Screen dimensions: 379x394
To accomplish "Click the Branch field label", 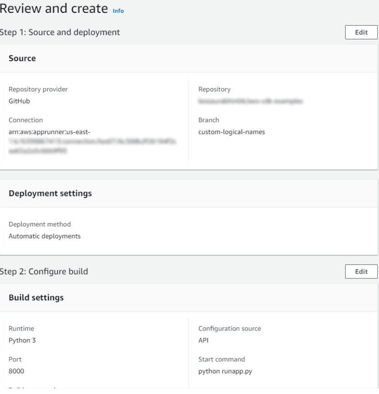I will pos(208,121).
